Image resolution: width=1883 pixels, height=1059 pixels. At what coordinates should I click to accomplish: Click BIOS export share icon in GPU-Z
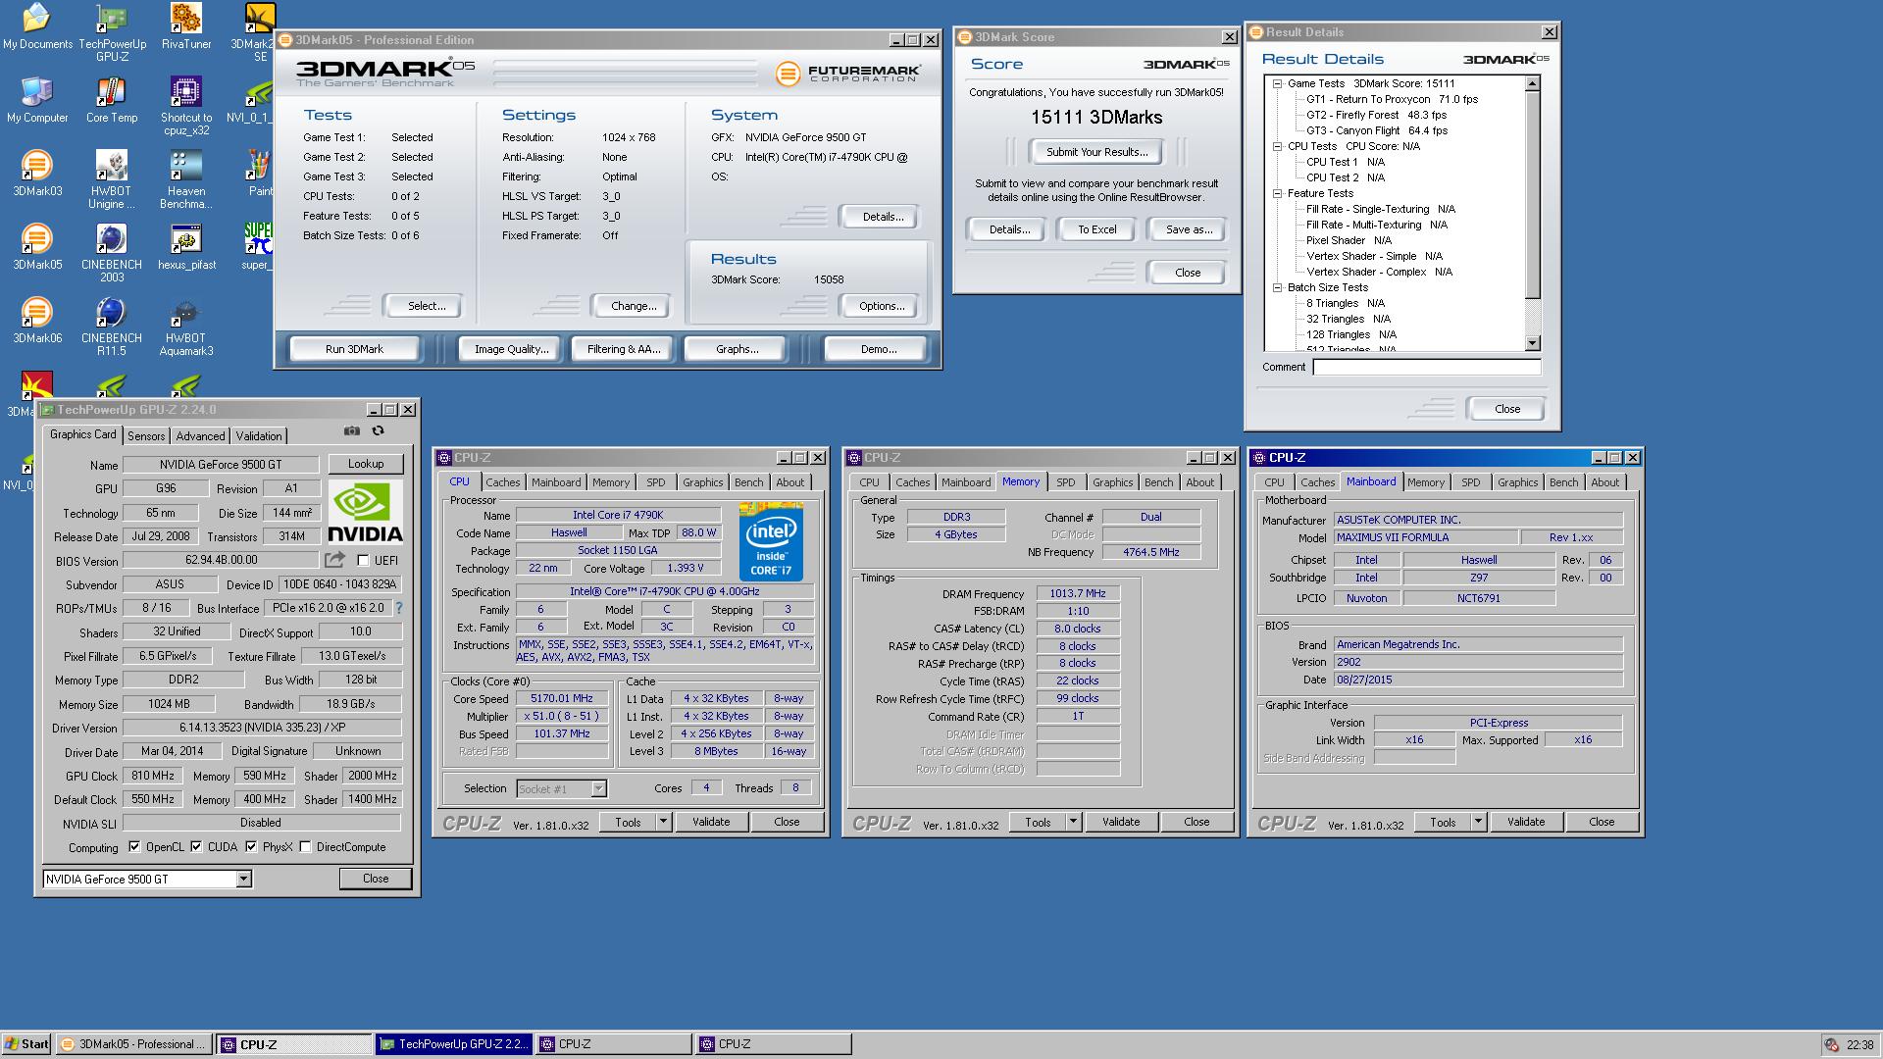pos(335,560)
